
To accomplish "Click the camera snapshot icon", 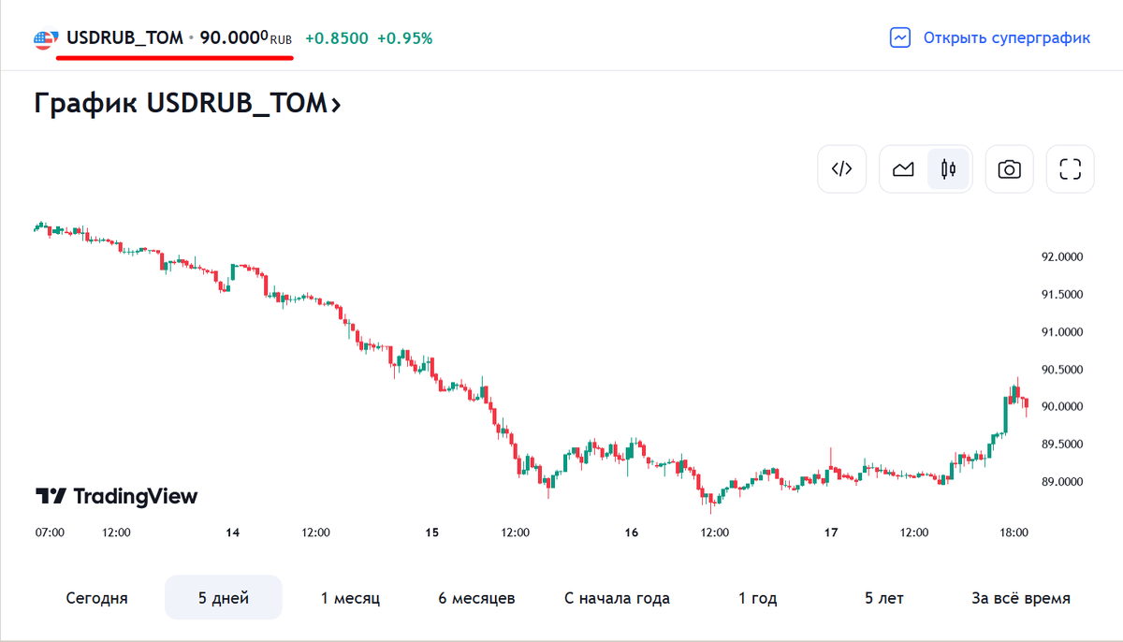I will 1009,168.
